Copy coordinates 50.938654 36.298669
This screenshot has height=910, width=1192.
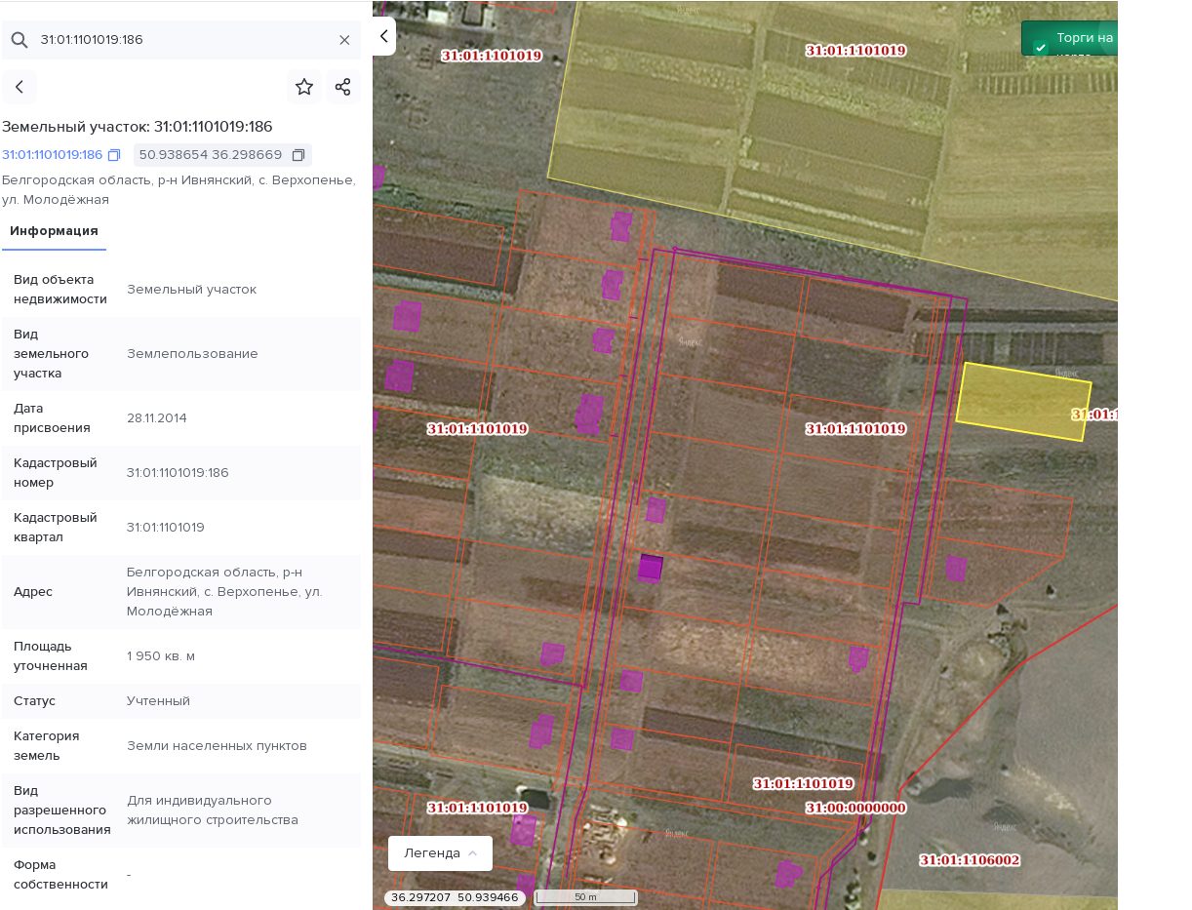pos(298,155)
